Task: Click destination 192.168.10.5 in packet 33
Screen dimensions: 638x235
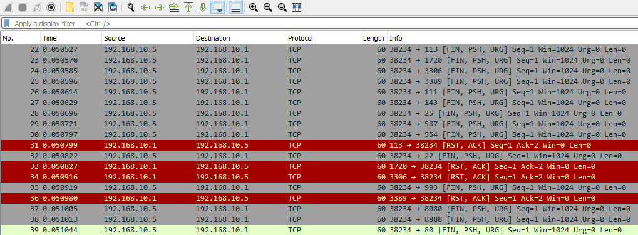Action: point(222,166)
